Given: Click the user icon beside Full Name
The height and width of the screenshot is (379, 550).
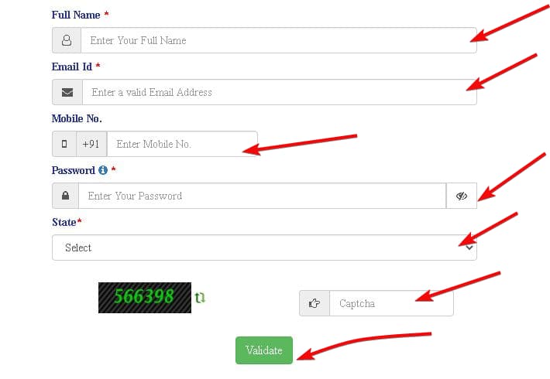Looking at the screenshot, I should (66, 40).
